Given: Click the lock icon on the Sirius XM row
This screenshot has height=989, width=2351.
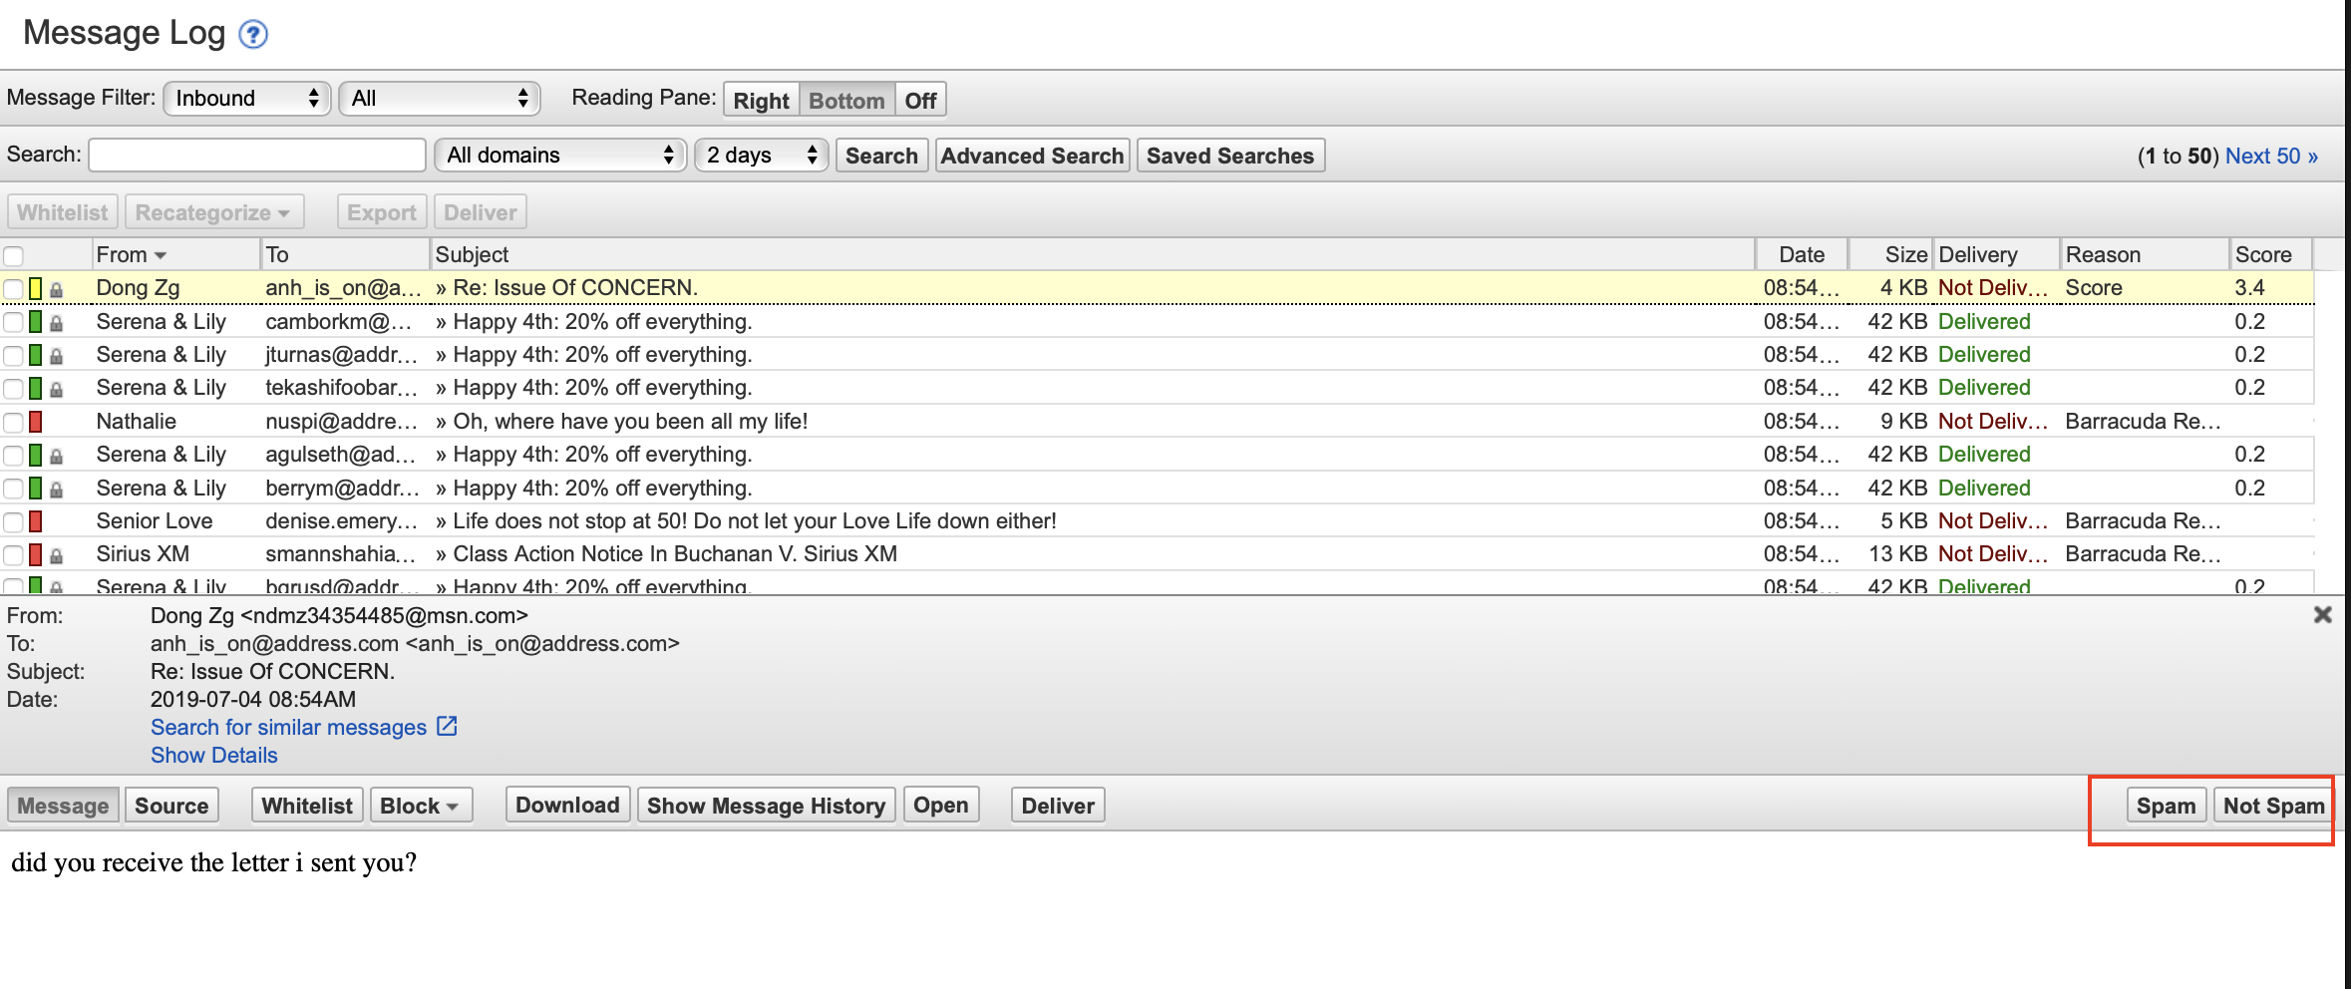Looking at the screenshot, I should pos(57,555).
